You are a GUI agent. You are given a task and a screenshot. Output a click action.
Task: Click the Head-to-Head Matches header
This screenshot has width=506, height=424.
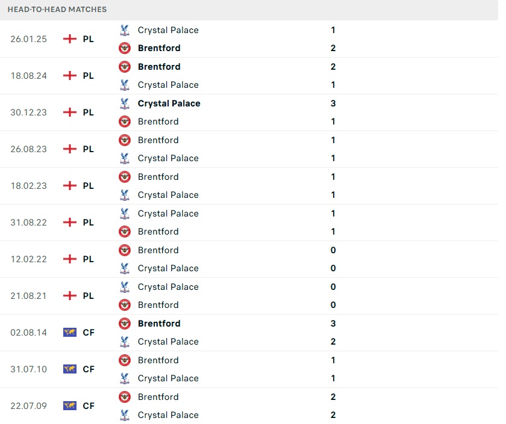tap(57, 10)
